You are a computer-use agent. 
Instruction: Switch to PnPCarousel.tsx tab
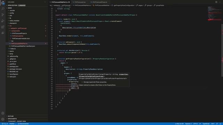pyautogui.click(x=80, y=2)
